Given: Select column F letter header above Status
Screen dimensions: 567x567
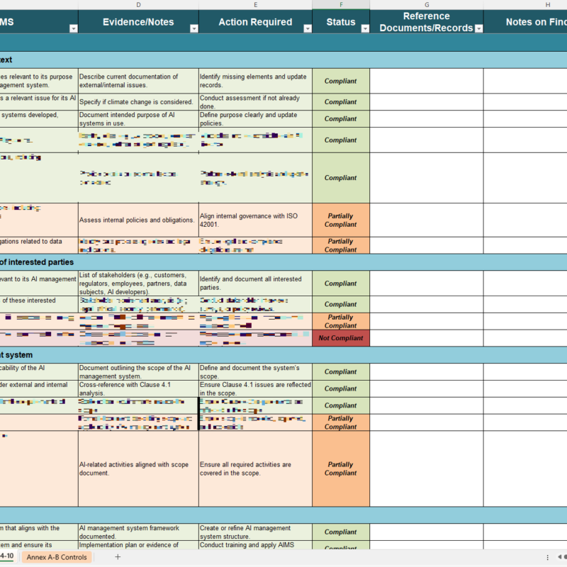Looking at the screenshot, I should tap(341, 5).
